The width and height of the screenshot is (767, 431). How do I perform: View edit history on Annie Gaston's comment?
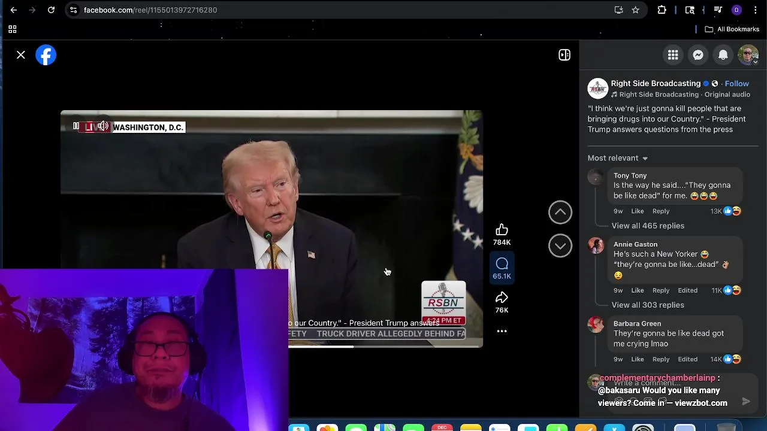[x=687, y=290]
